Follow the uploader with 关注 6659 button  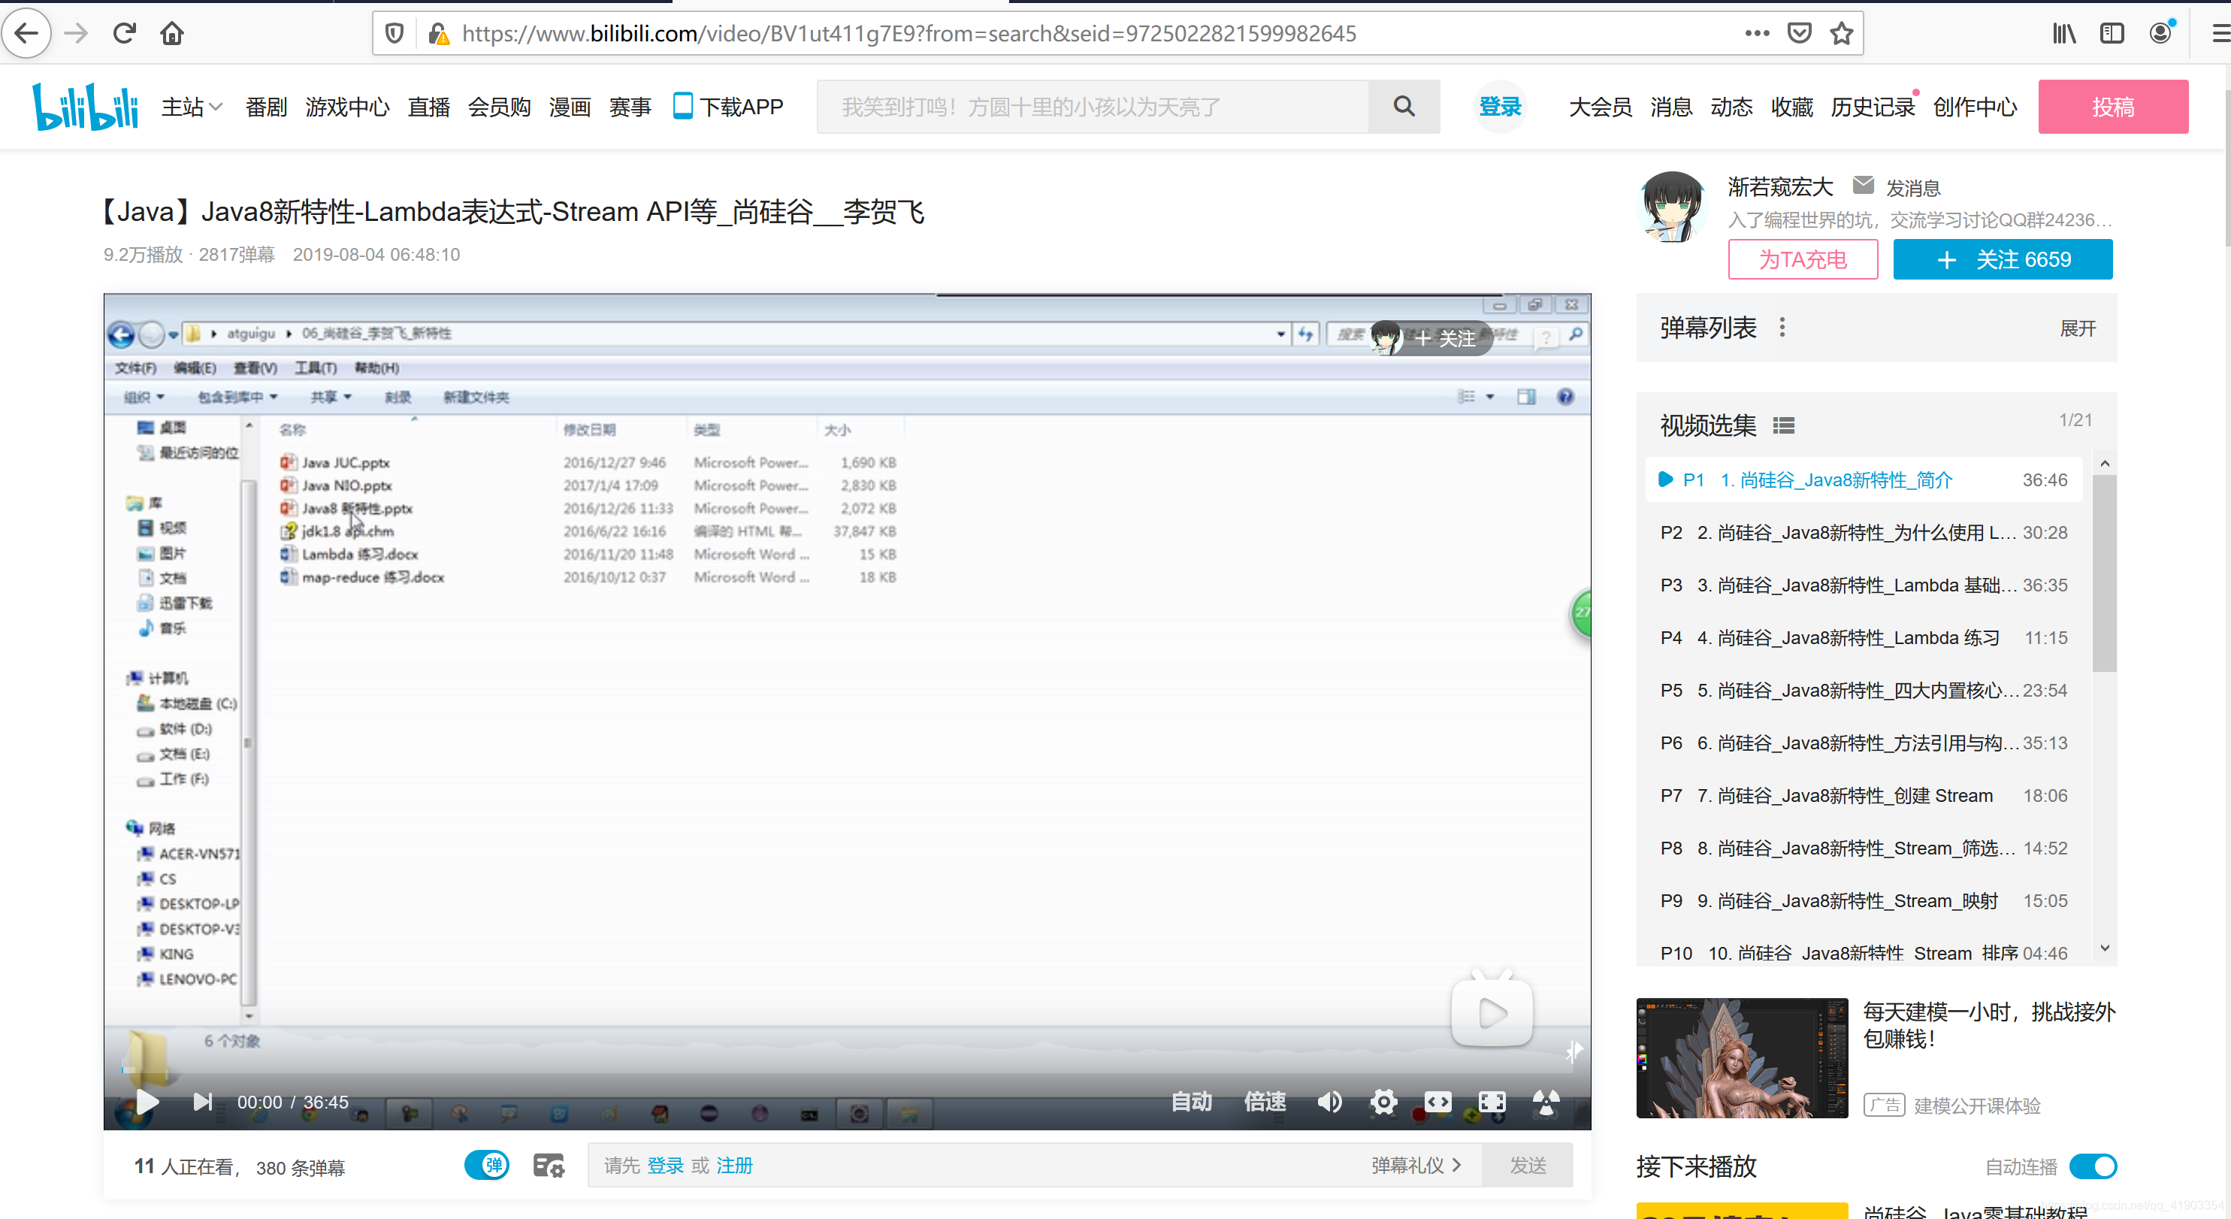click(2003, 259)
